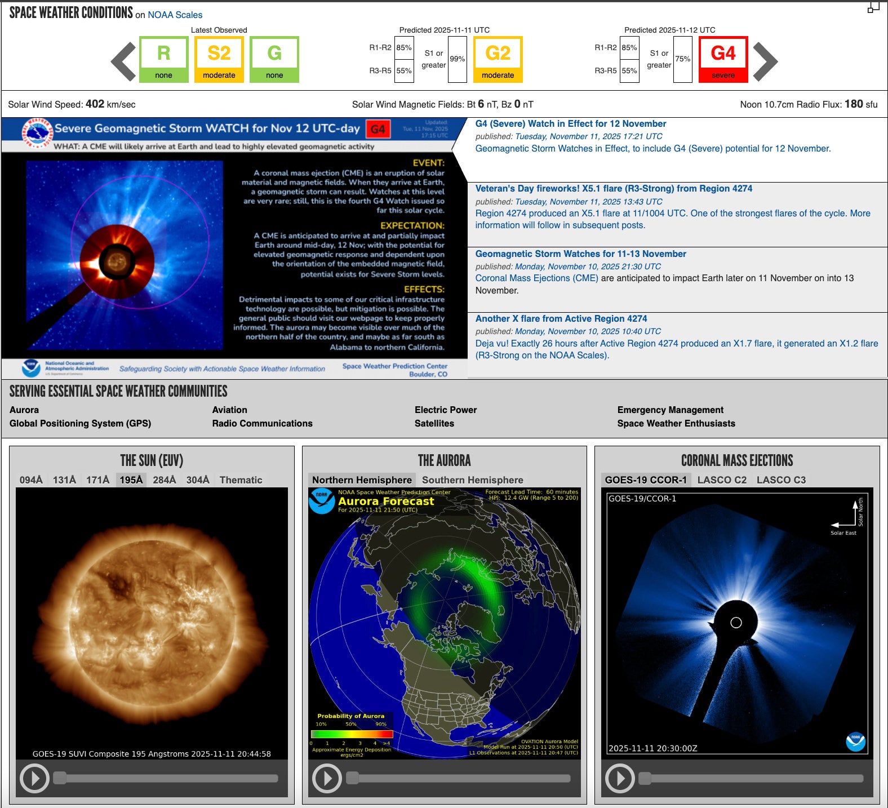Open the Aurora community link

click(24, 410)
